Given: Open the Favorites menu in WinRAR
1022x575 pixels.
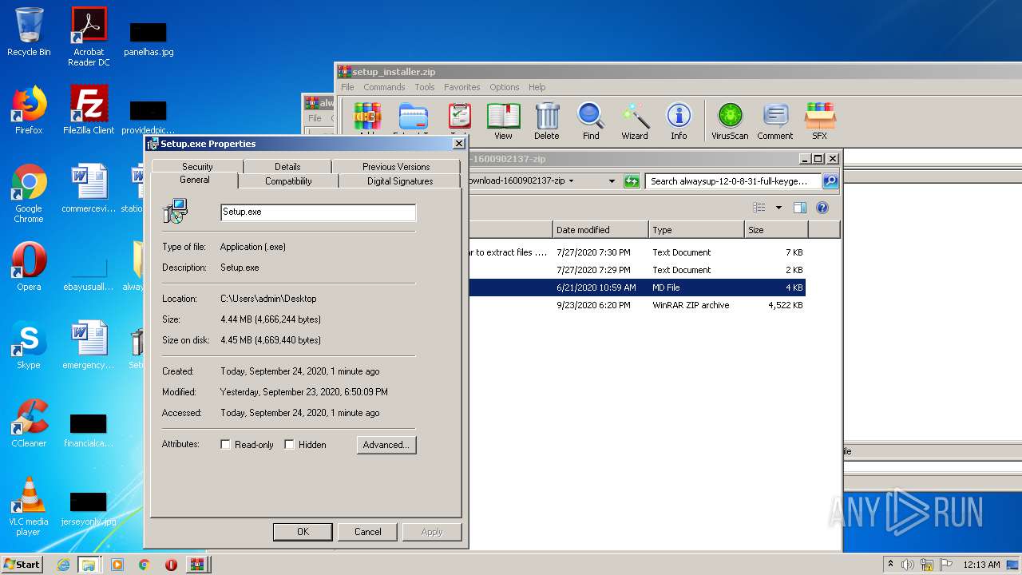Looking at the screenshot, I should click(x=461, y=87).
